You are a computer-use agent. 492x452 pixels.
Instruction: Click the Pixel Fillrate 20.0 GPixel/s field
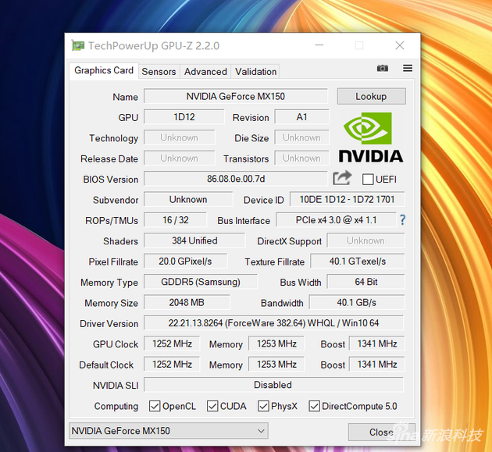[x=185, y=261]
